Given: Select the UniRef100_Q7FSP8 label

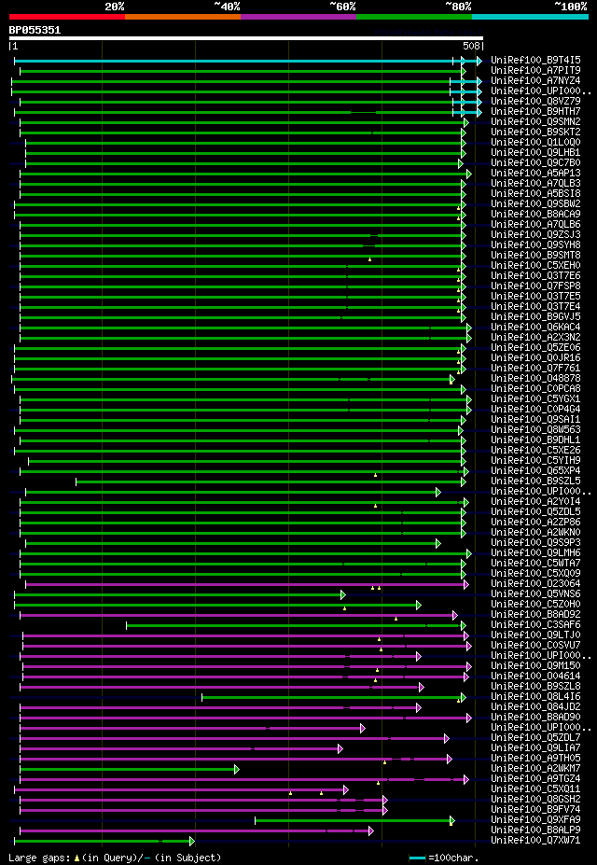Looking at the screenshot, I should (535, 286).
